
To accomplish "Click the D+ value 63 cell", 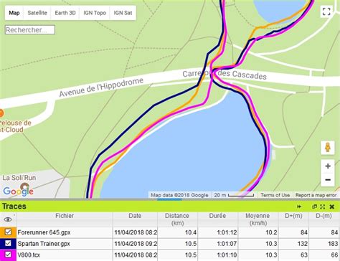I will pyautogui.click(x=293, y=255).
